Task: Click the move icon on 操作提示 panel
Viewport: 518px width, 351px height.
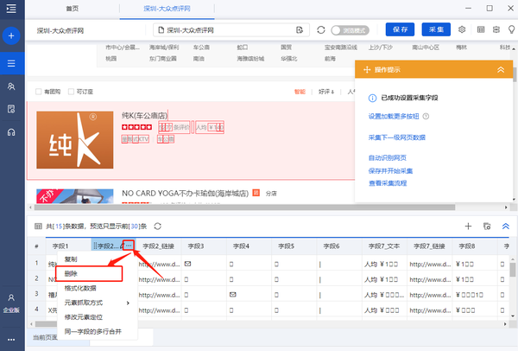Action: (x=367, y=69)
